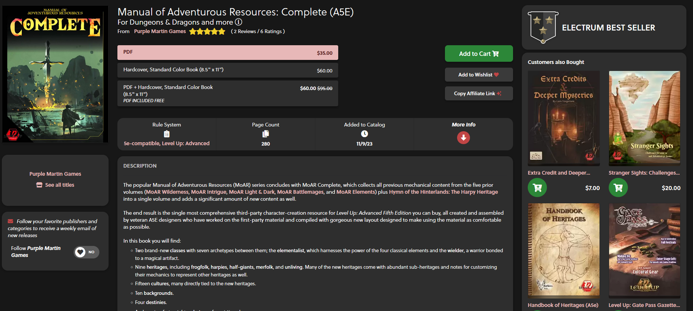The width and height of the screenshot is (693, 311).
Task: Open Handbook of Heritages (A5e) title link
Action: (x=563, y=305)
